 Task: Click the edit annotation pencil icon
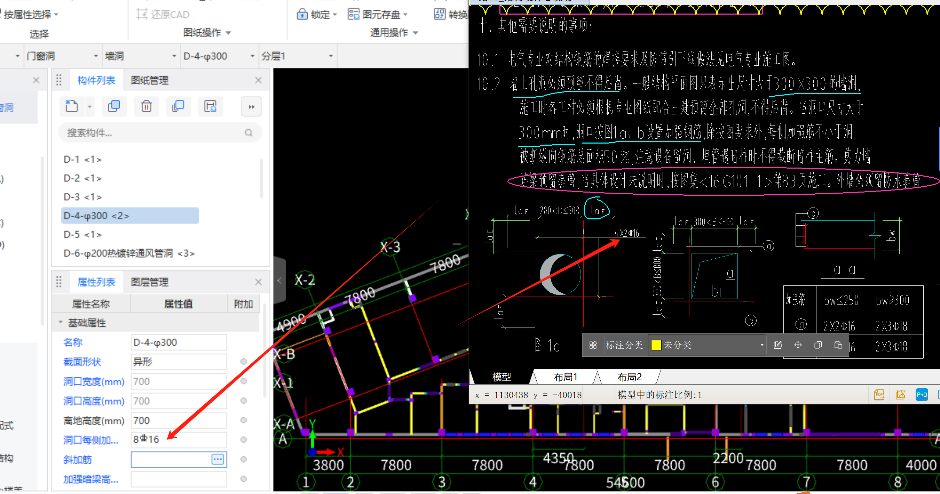[x=777, y=345]
